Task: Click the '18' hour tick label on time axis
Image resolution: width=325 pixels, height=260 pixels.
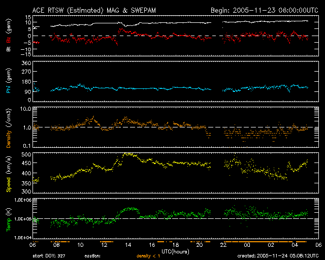Action: click(176, 245)
